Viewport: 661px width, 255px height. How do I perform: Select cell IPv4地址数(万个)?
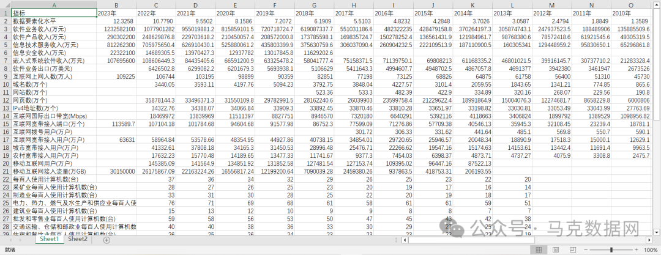[53, 108]
